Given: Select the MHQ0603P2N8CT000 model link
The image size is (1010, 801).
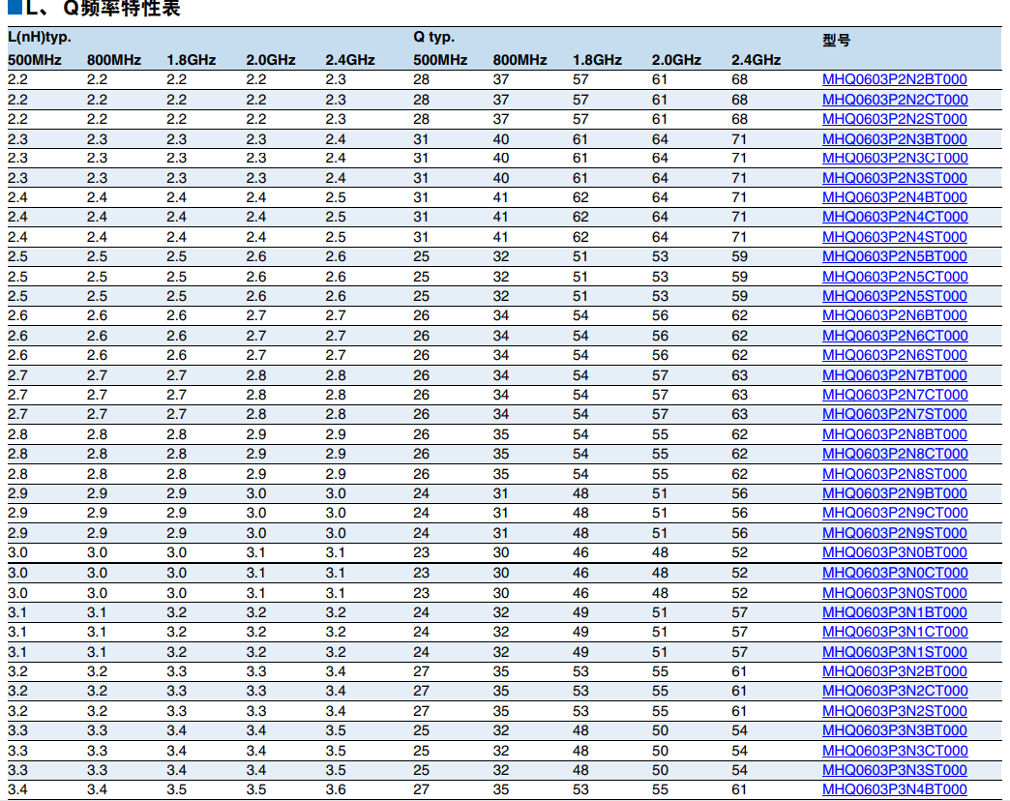Looking at the screenshot, I should coord(895,454).
